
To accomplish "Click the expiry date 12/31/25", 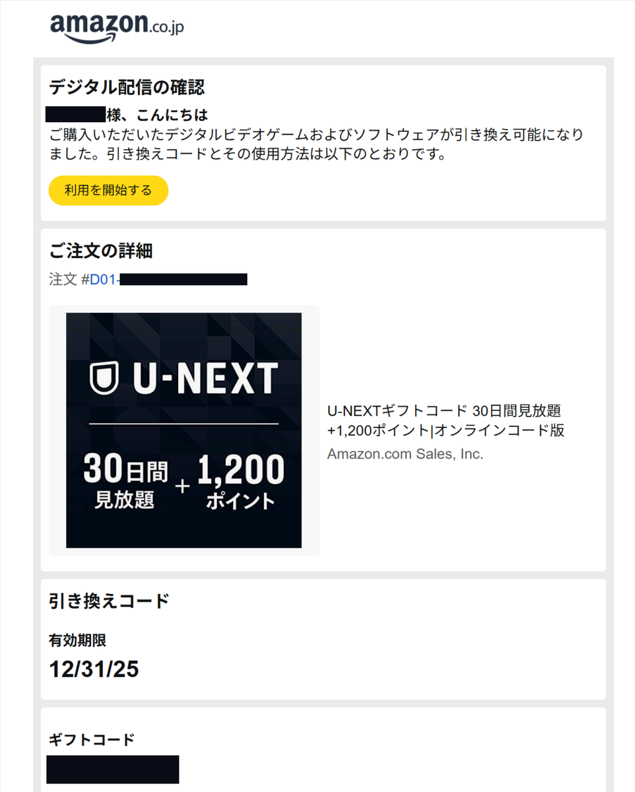I will [x=94, y=669].
